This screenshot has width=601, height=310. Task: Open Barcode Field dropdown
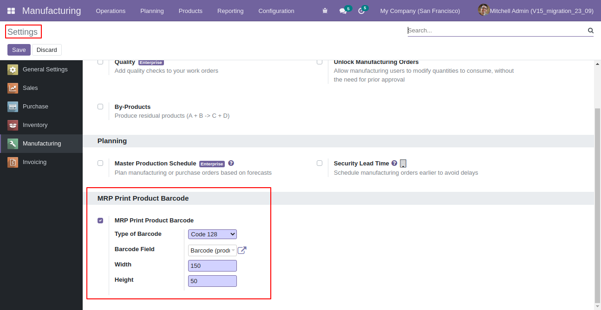[212, 250]
